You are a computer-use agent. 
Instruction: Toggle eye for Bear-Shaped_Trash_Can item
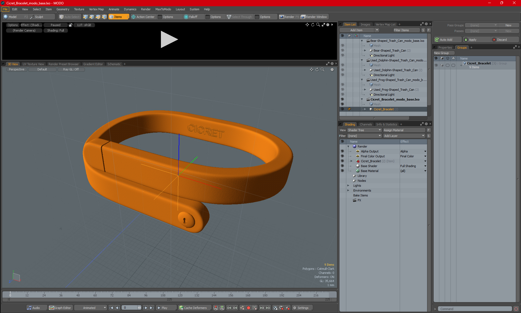[342, 51]
